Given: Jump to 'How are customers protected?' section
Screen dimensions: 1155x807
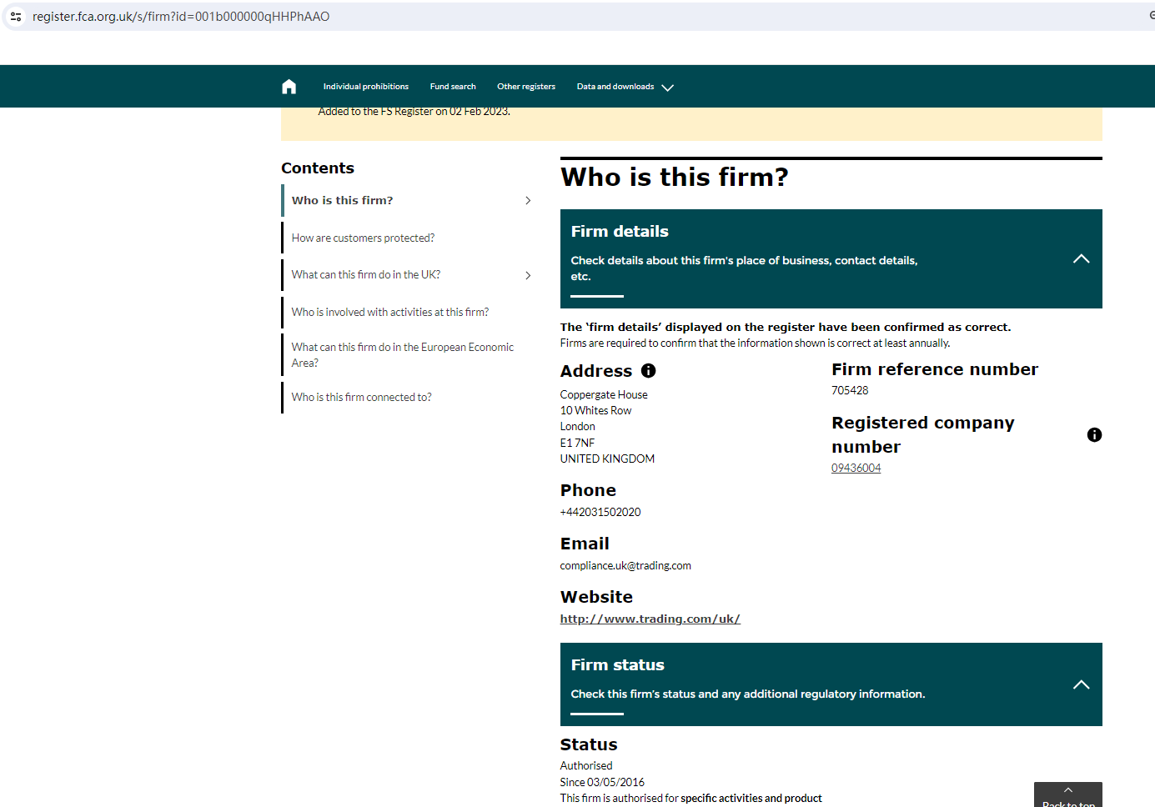Looking at the screenshot, I should pyautogui.click(x=363, y=238).
